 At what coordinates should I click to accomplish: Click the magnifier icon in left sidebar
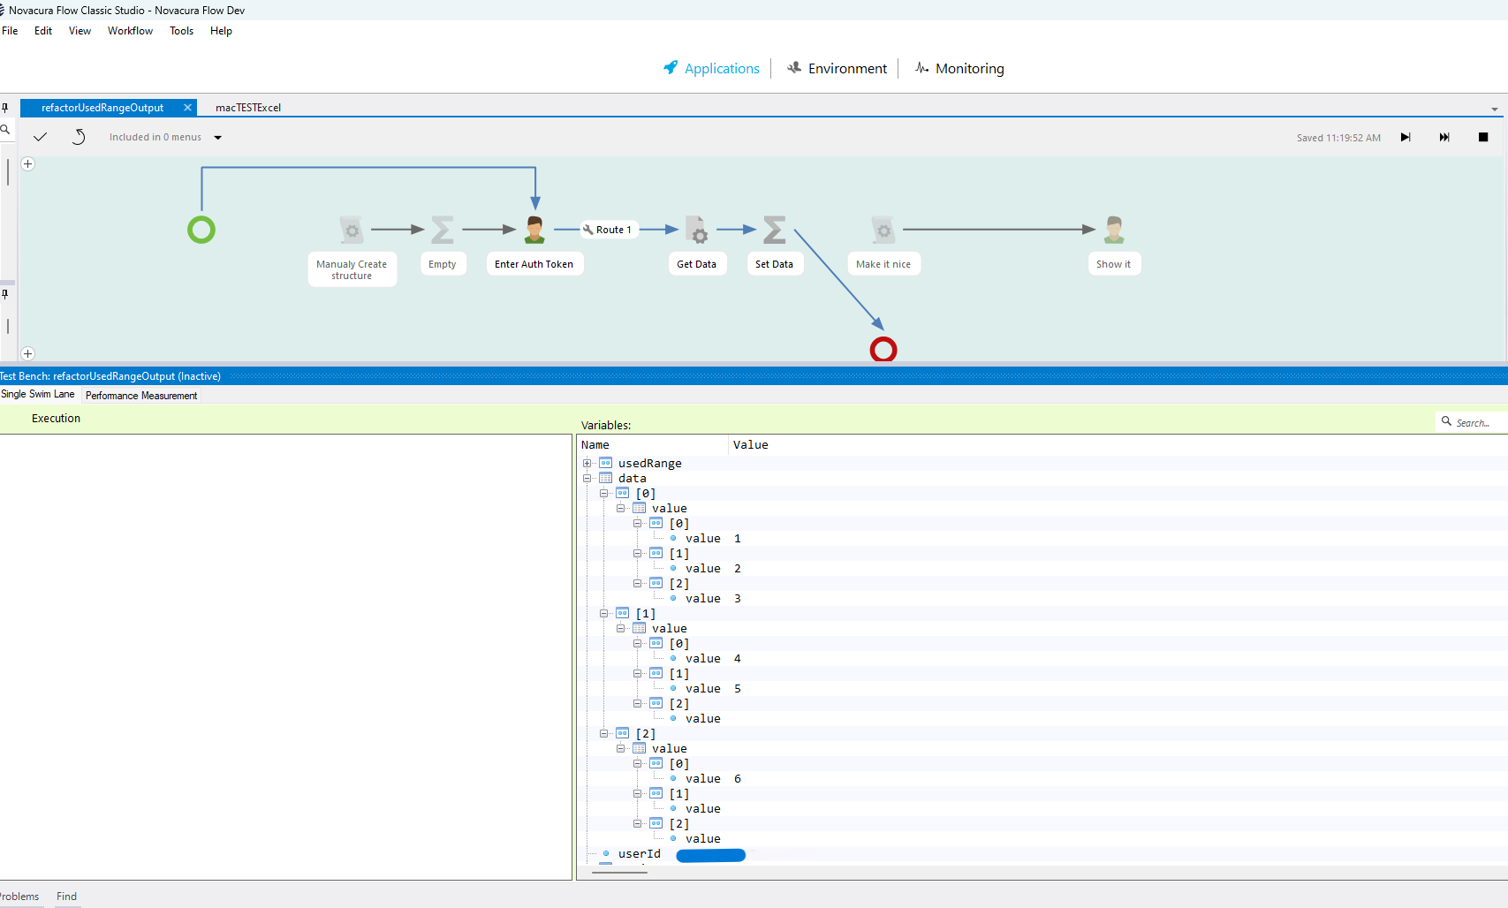tap(4, 130)
